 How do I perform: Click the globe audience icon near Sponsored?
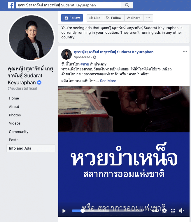point(95,57)
